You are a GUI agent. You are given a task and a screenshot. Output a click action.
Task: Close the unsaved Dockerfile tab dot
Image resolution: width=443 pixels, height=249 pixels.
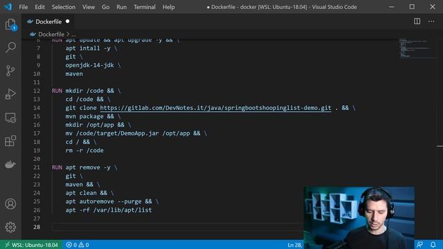[x=68, y=21]
